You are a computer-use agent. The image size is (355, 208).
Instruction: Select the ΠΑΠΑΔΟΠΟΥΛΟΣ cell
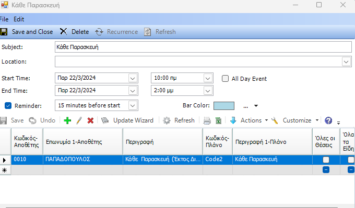tap(83, 160)
